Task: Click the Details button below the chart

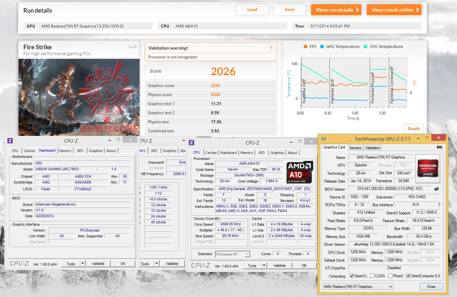Action: (414, 129)
